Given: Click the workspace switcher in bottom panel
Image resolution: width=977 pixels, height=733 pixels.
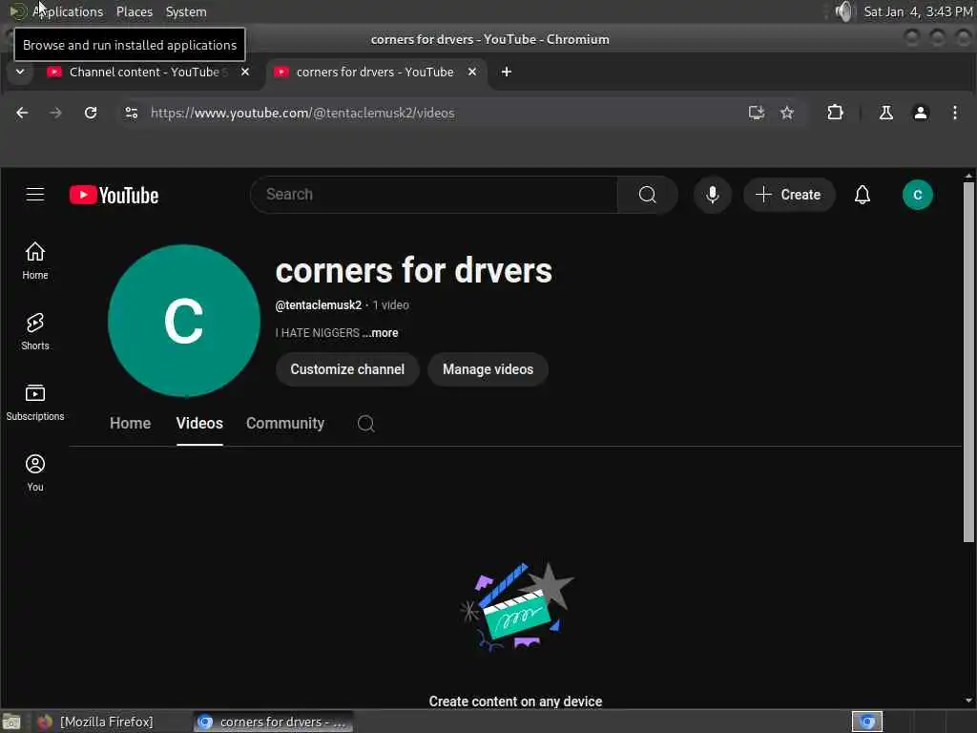Looking at the screenshot, I should coord(867,722).
